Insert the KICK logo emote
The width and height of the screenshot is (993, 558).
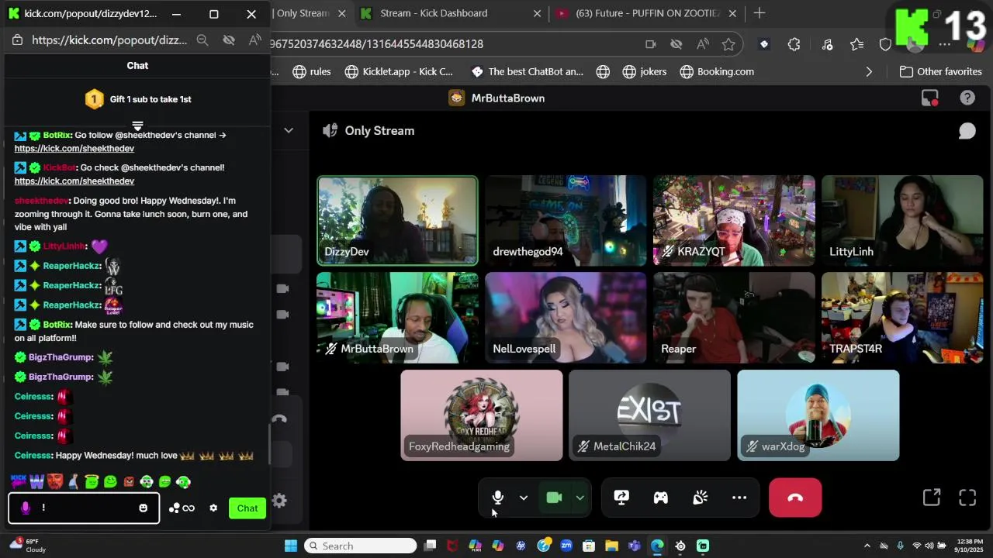pyautogui.click(x=19, y=482)
